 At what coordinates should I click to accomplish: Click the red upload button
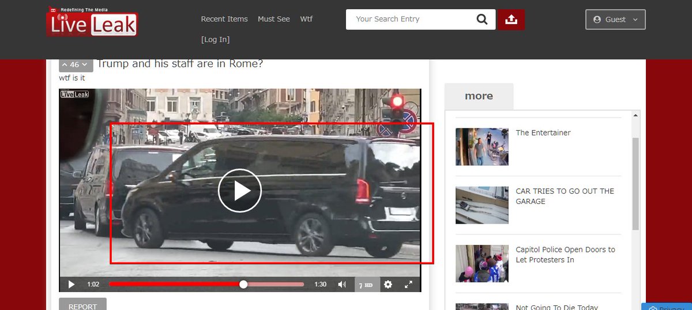(511, 19)
